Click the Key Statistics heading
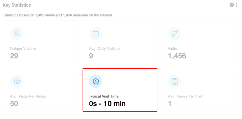The height and width of the screenshot is (119, 242). (17, 5)
